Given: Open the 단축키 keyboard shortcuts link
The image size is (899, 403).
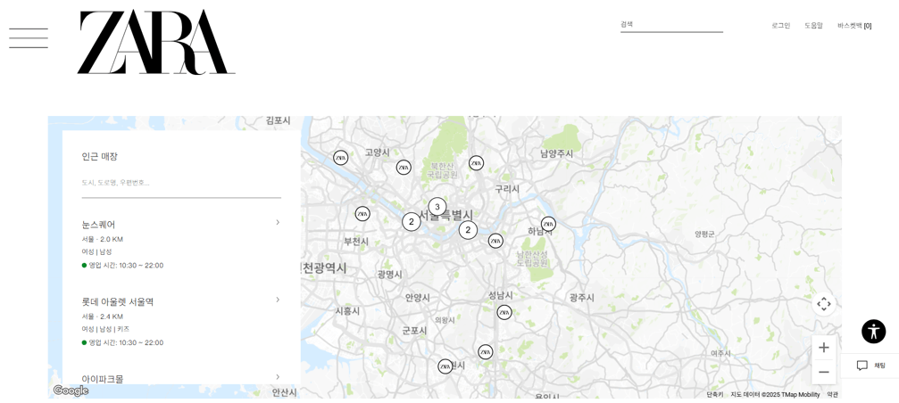Looking at the screenshot, I should coord(714,394).
